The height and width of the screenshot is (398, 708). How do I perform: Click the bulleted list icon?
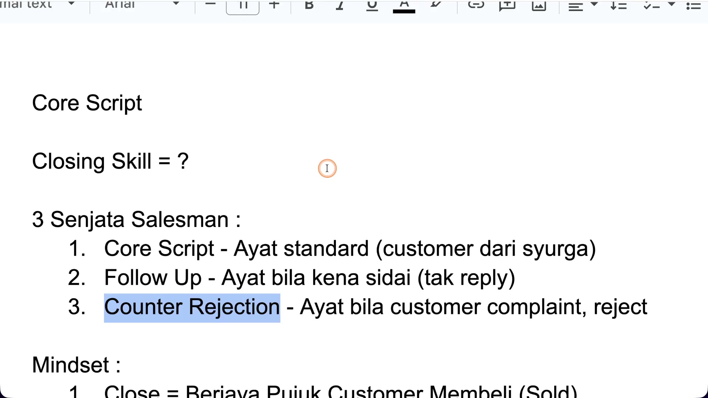tap(693, 5)
